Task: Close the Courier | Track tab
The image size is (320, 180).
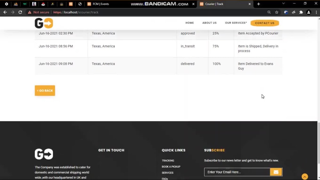Action: pos(249,4)
